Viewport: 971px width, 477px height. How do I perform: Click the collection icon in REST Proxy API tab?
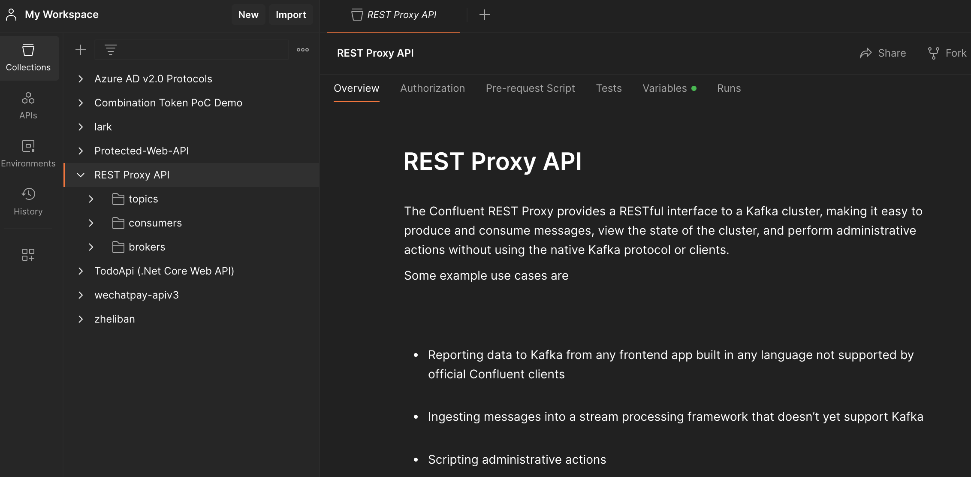pyautogui.click(x=357, y=15)
